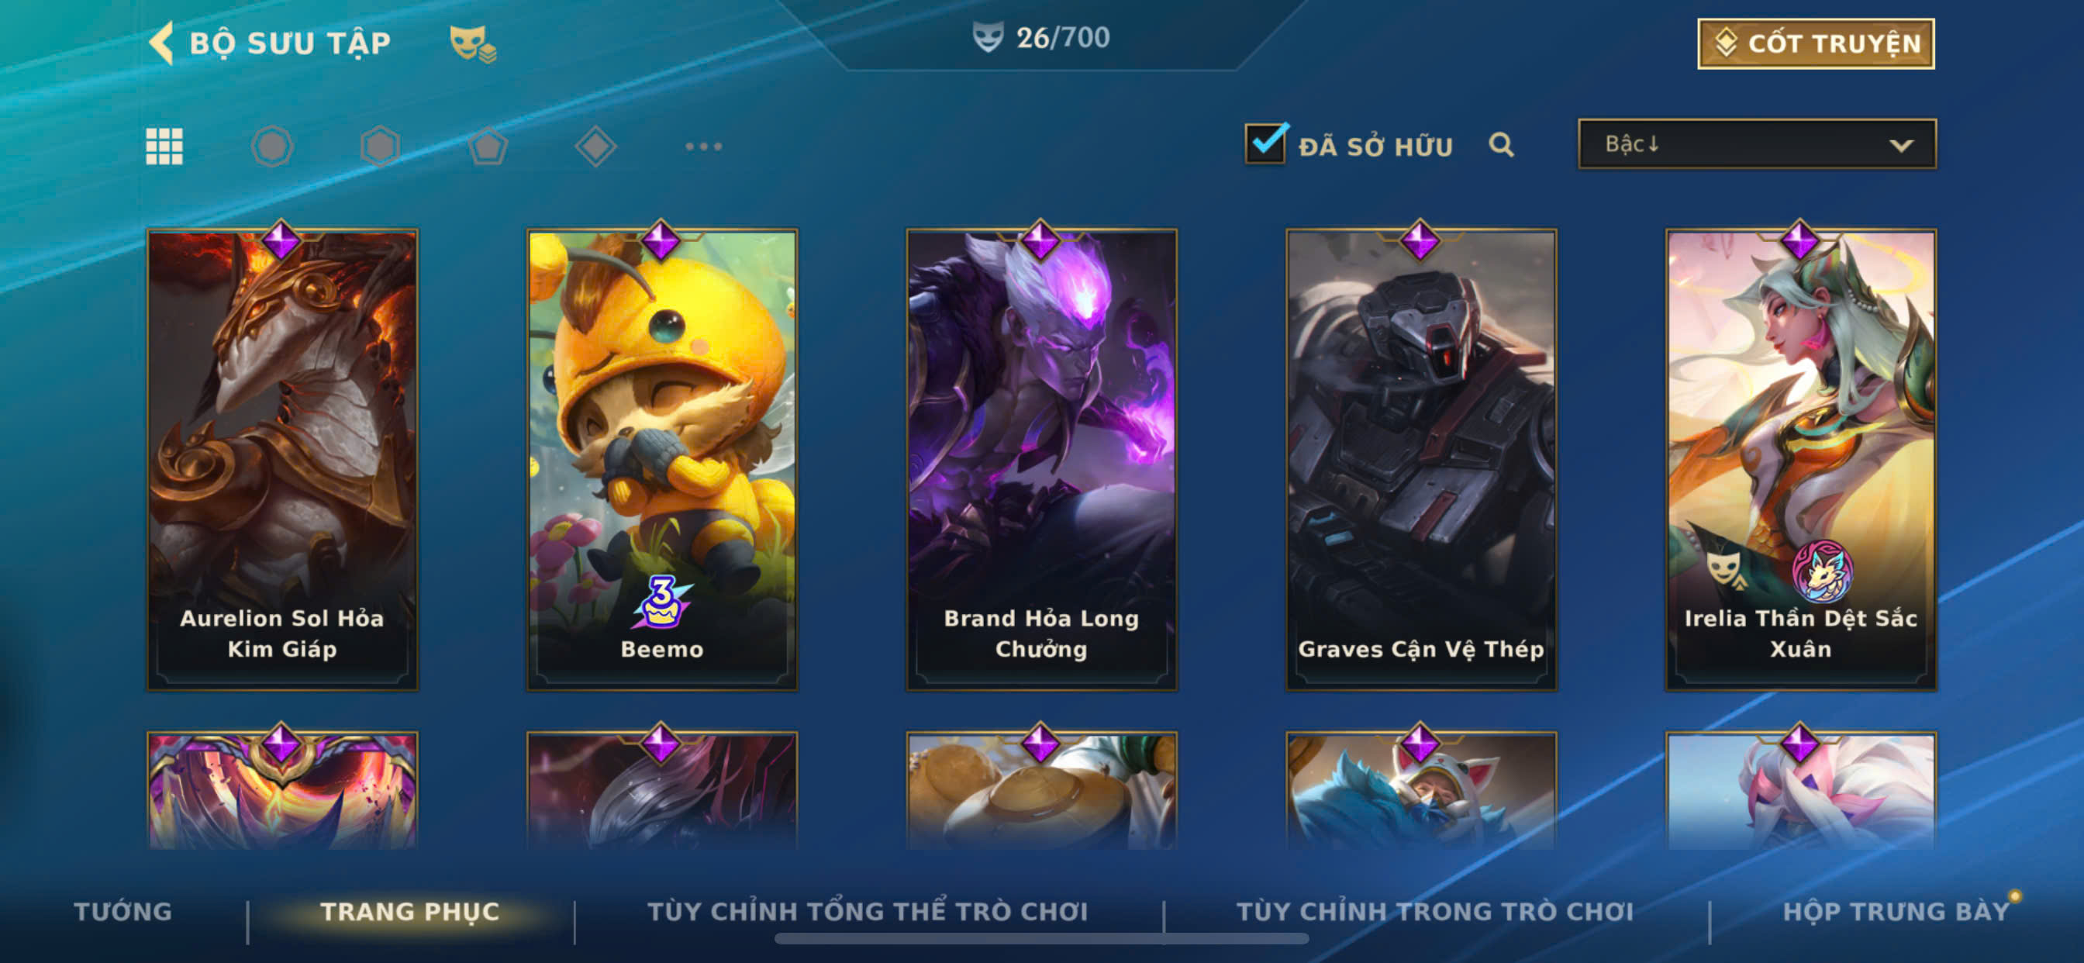Viewport: 2084px width, 963px height.
Task: Open the Irelia Thần Dệt Sắc Xuân skin
Action: click(x=1801, y=459)
